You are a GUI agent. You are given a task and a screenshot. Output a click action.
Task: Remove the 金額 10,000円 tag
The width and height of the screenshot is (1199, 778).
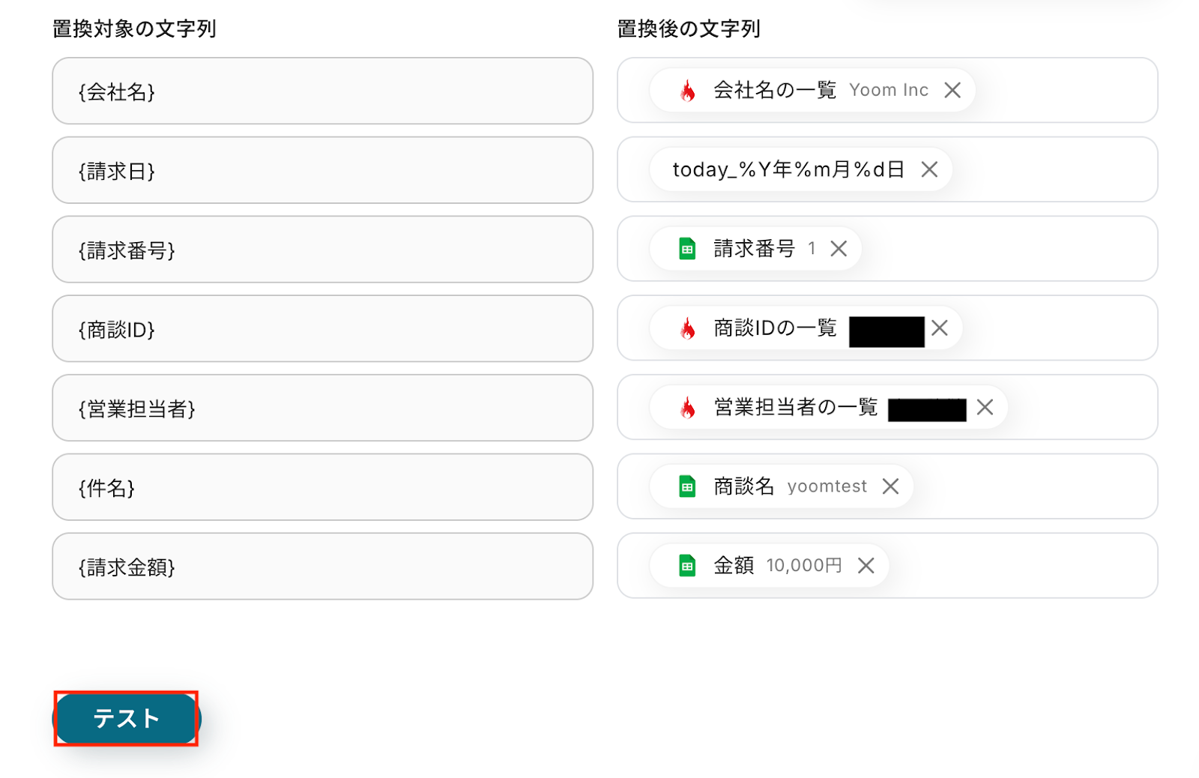pos(866,565)
